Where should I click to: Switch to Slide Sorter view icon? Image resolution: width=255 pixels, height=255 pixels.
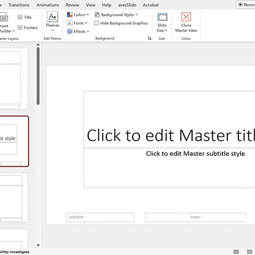250,252
